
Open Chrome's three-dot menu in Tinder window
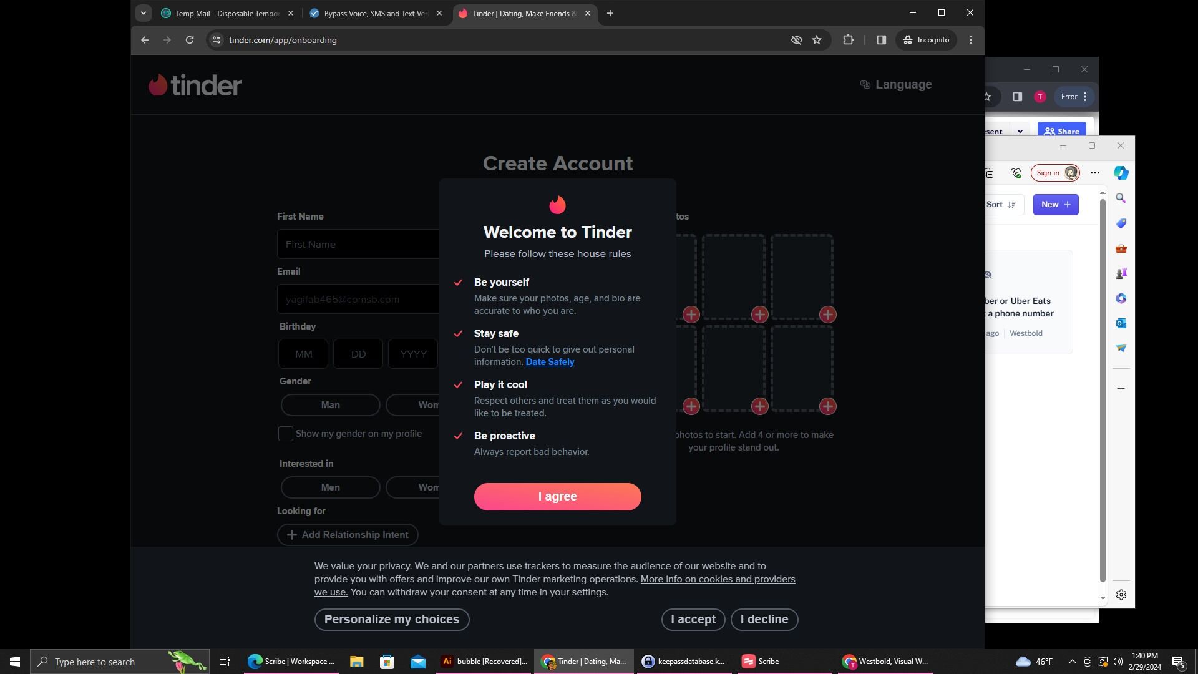pyautogui.click(x=971, y=40)
